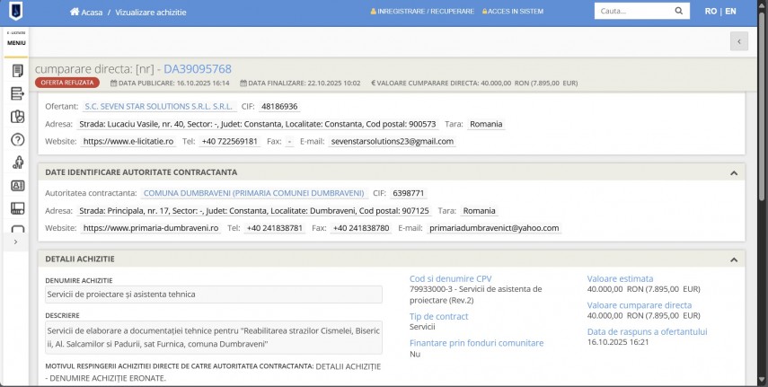Open Comuna Dumbraveni contracting authority link
This screenshot has height=387, width=768.
coord(254,193)
